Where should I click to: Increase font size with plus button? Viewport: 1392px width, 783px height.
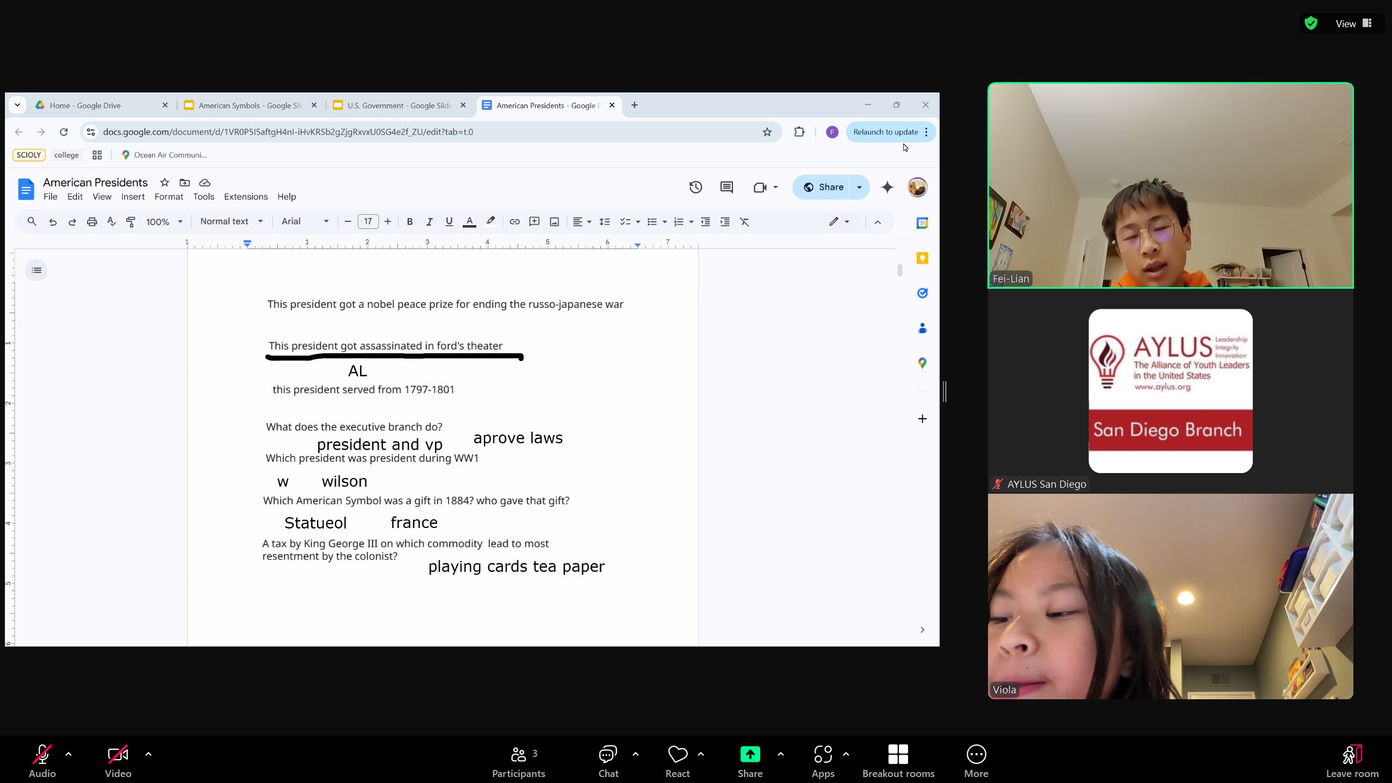[387, 222]
